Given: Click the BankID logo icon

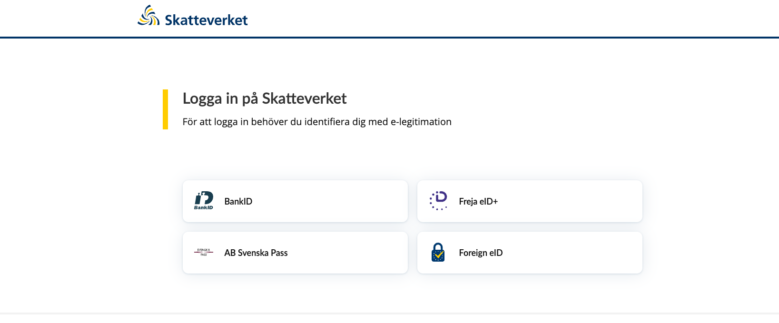Looking at the screenshot, I should click(x=204, y=201).
